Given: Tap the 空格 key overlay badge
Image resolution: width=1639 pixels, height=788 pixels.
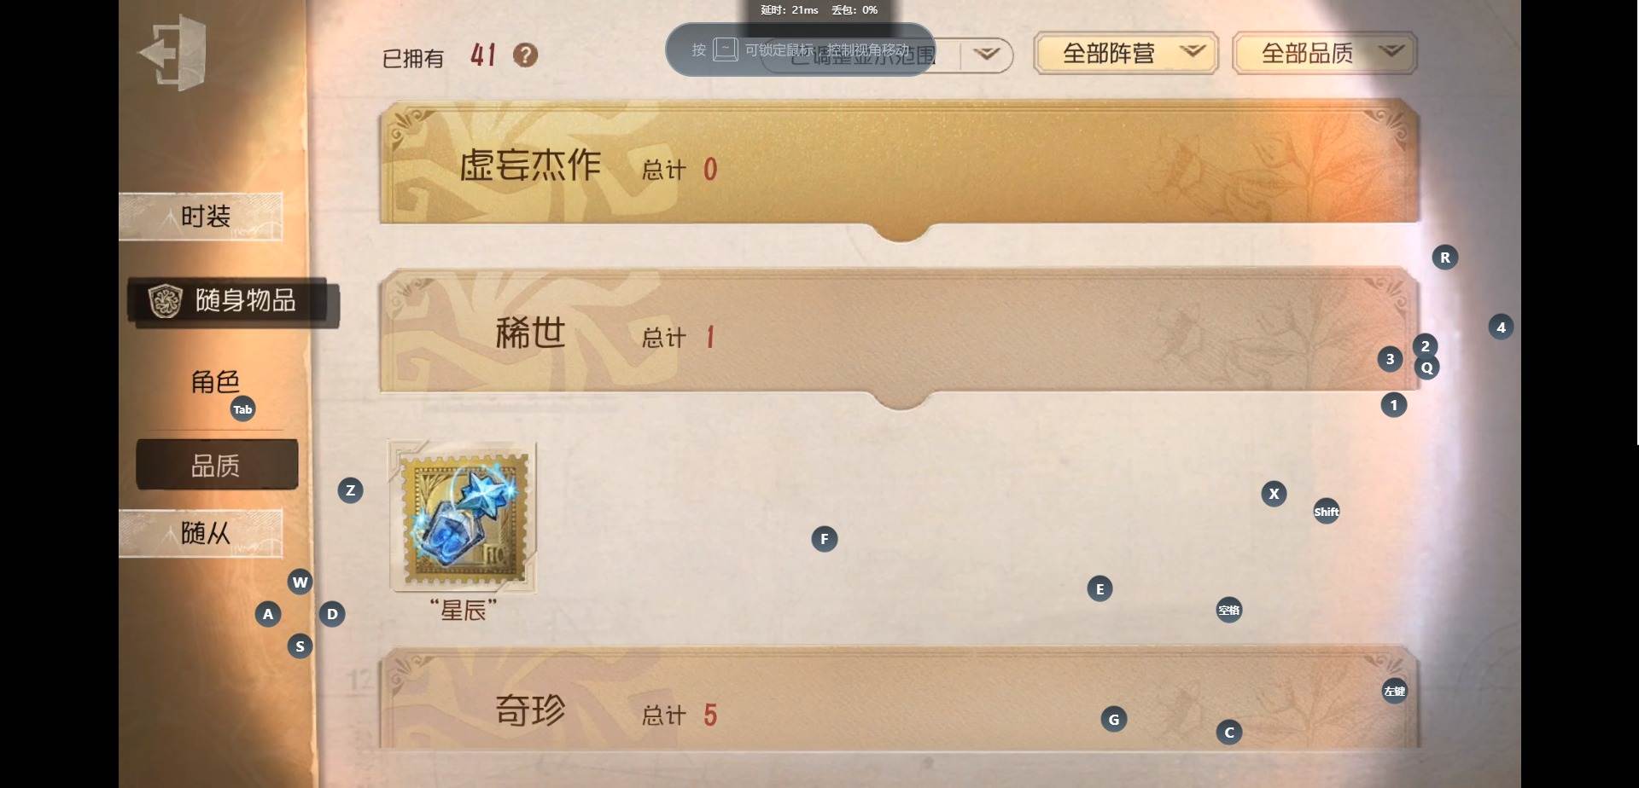Looking at the screenshot, I should 1228,610.
